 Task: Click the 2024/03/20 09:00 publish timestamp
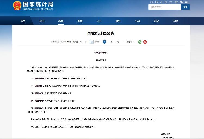(58, 42)
